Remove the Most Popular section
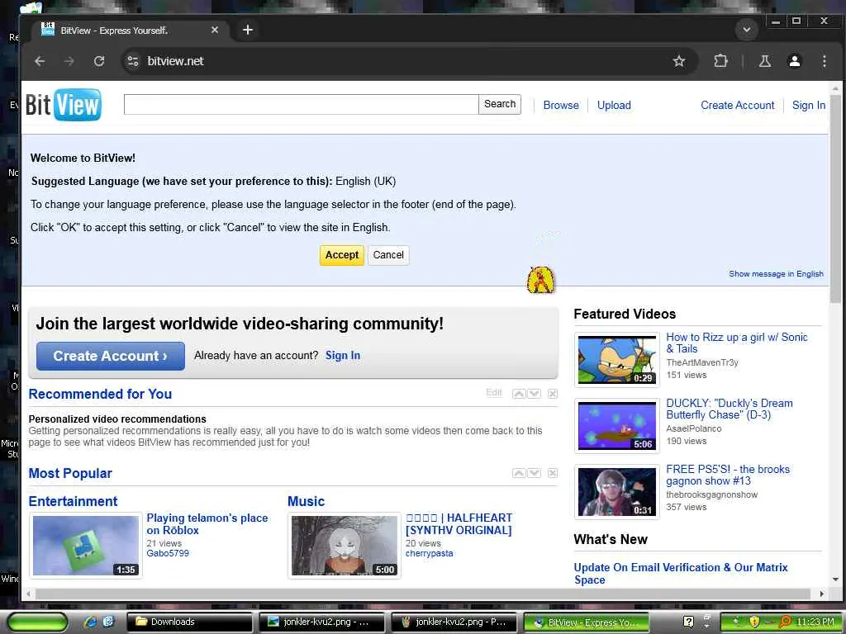The width and height of the screenshot is (846, 634). pyautogui.click(x=553, y=473)
